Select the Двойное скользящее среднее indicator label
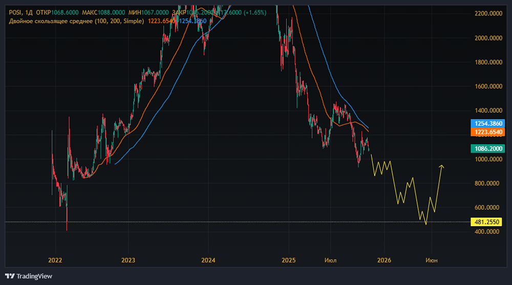This screenshot has width=512, height=285. pyautogui.click(x=76, y=21)
